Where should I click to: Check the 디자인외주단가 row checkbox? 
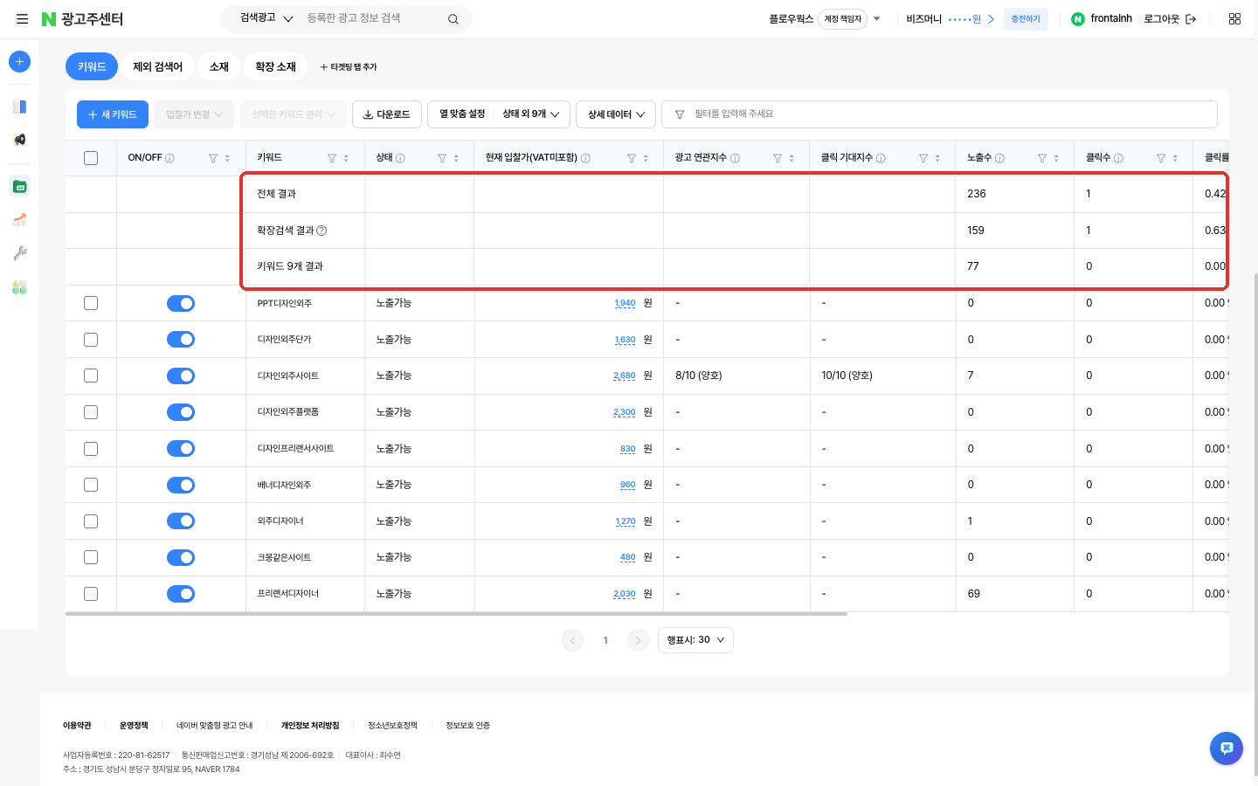91,340
